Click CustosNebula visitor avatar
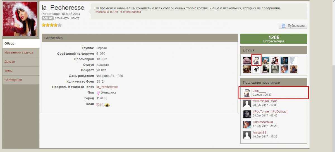Screen dimensions: 335x152 247,124
